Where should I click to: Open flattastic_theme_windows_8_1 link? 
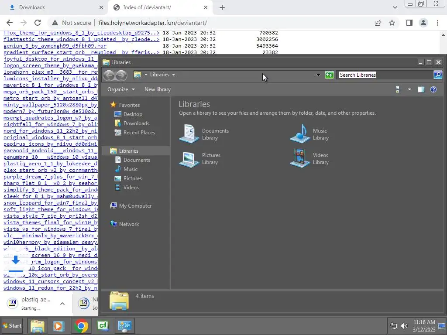coord(81,39)
